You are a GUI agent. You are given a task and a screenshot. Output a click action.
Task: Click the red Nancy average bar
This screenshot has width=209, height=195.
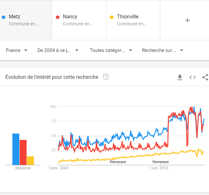(x=23, y=153)
